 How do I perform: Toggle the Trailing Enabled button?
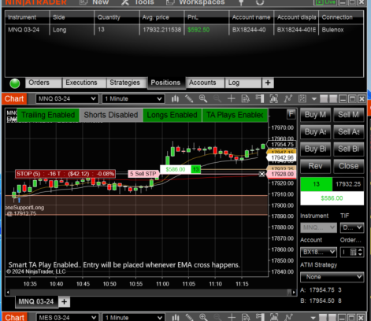click(x=48, y=115)
